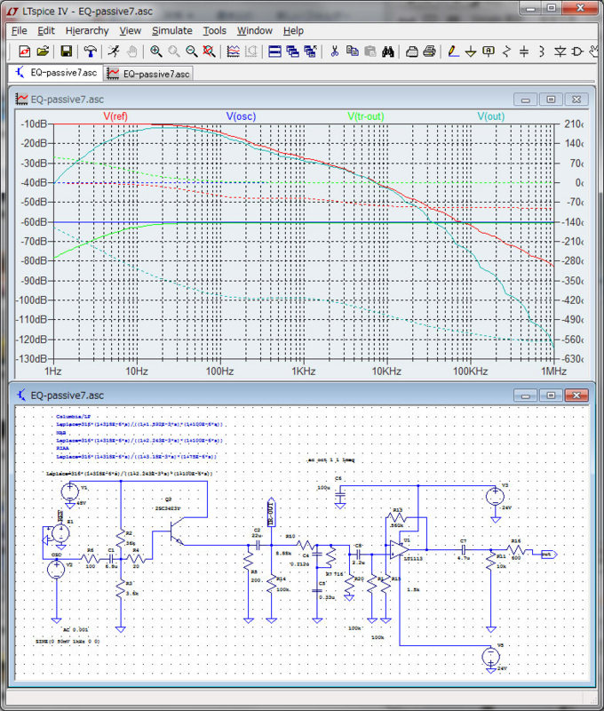The image size is (604, 711).
Task: Select the Zoom In magnifier icon
Action: coord(155,52)
